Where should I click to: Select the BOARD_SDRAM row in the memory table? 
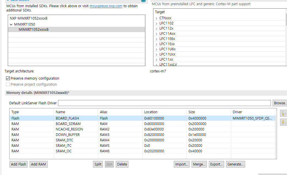(x=75, y=124)
